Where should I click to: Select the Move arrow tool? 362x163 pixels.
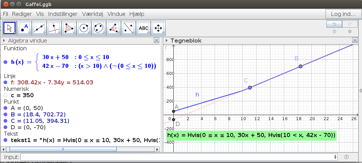[x=9, y=28]
